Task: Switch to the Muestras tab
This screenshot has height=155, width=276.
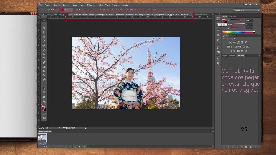Action: [x=232, y=16]
